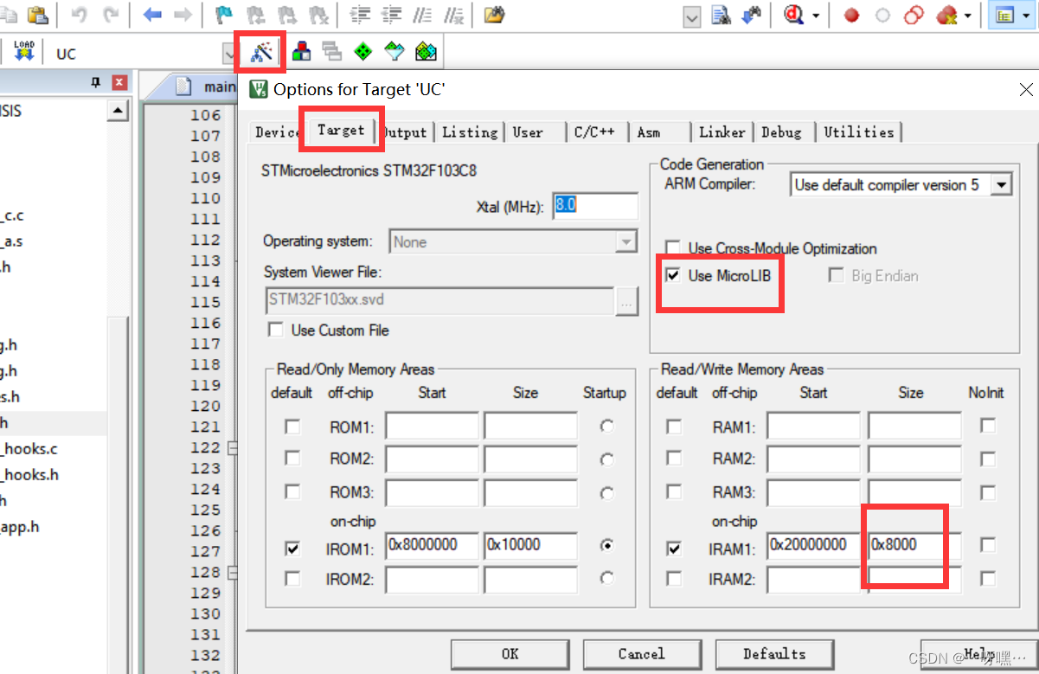This screenshot has width=1039, height=674.
Task: Open Options for Target with the magic wand icon
Action: [260, 53]
